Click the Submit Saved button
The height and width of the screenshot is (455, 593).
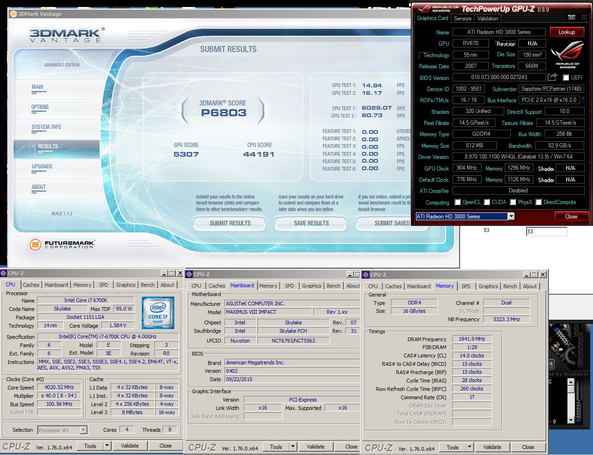384,224
